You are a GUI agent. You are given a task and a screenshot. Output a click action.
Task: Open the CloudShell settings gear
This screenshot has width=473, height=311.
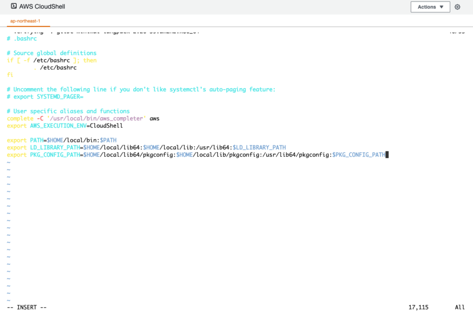point(457,6)
